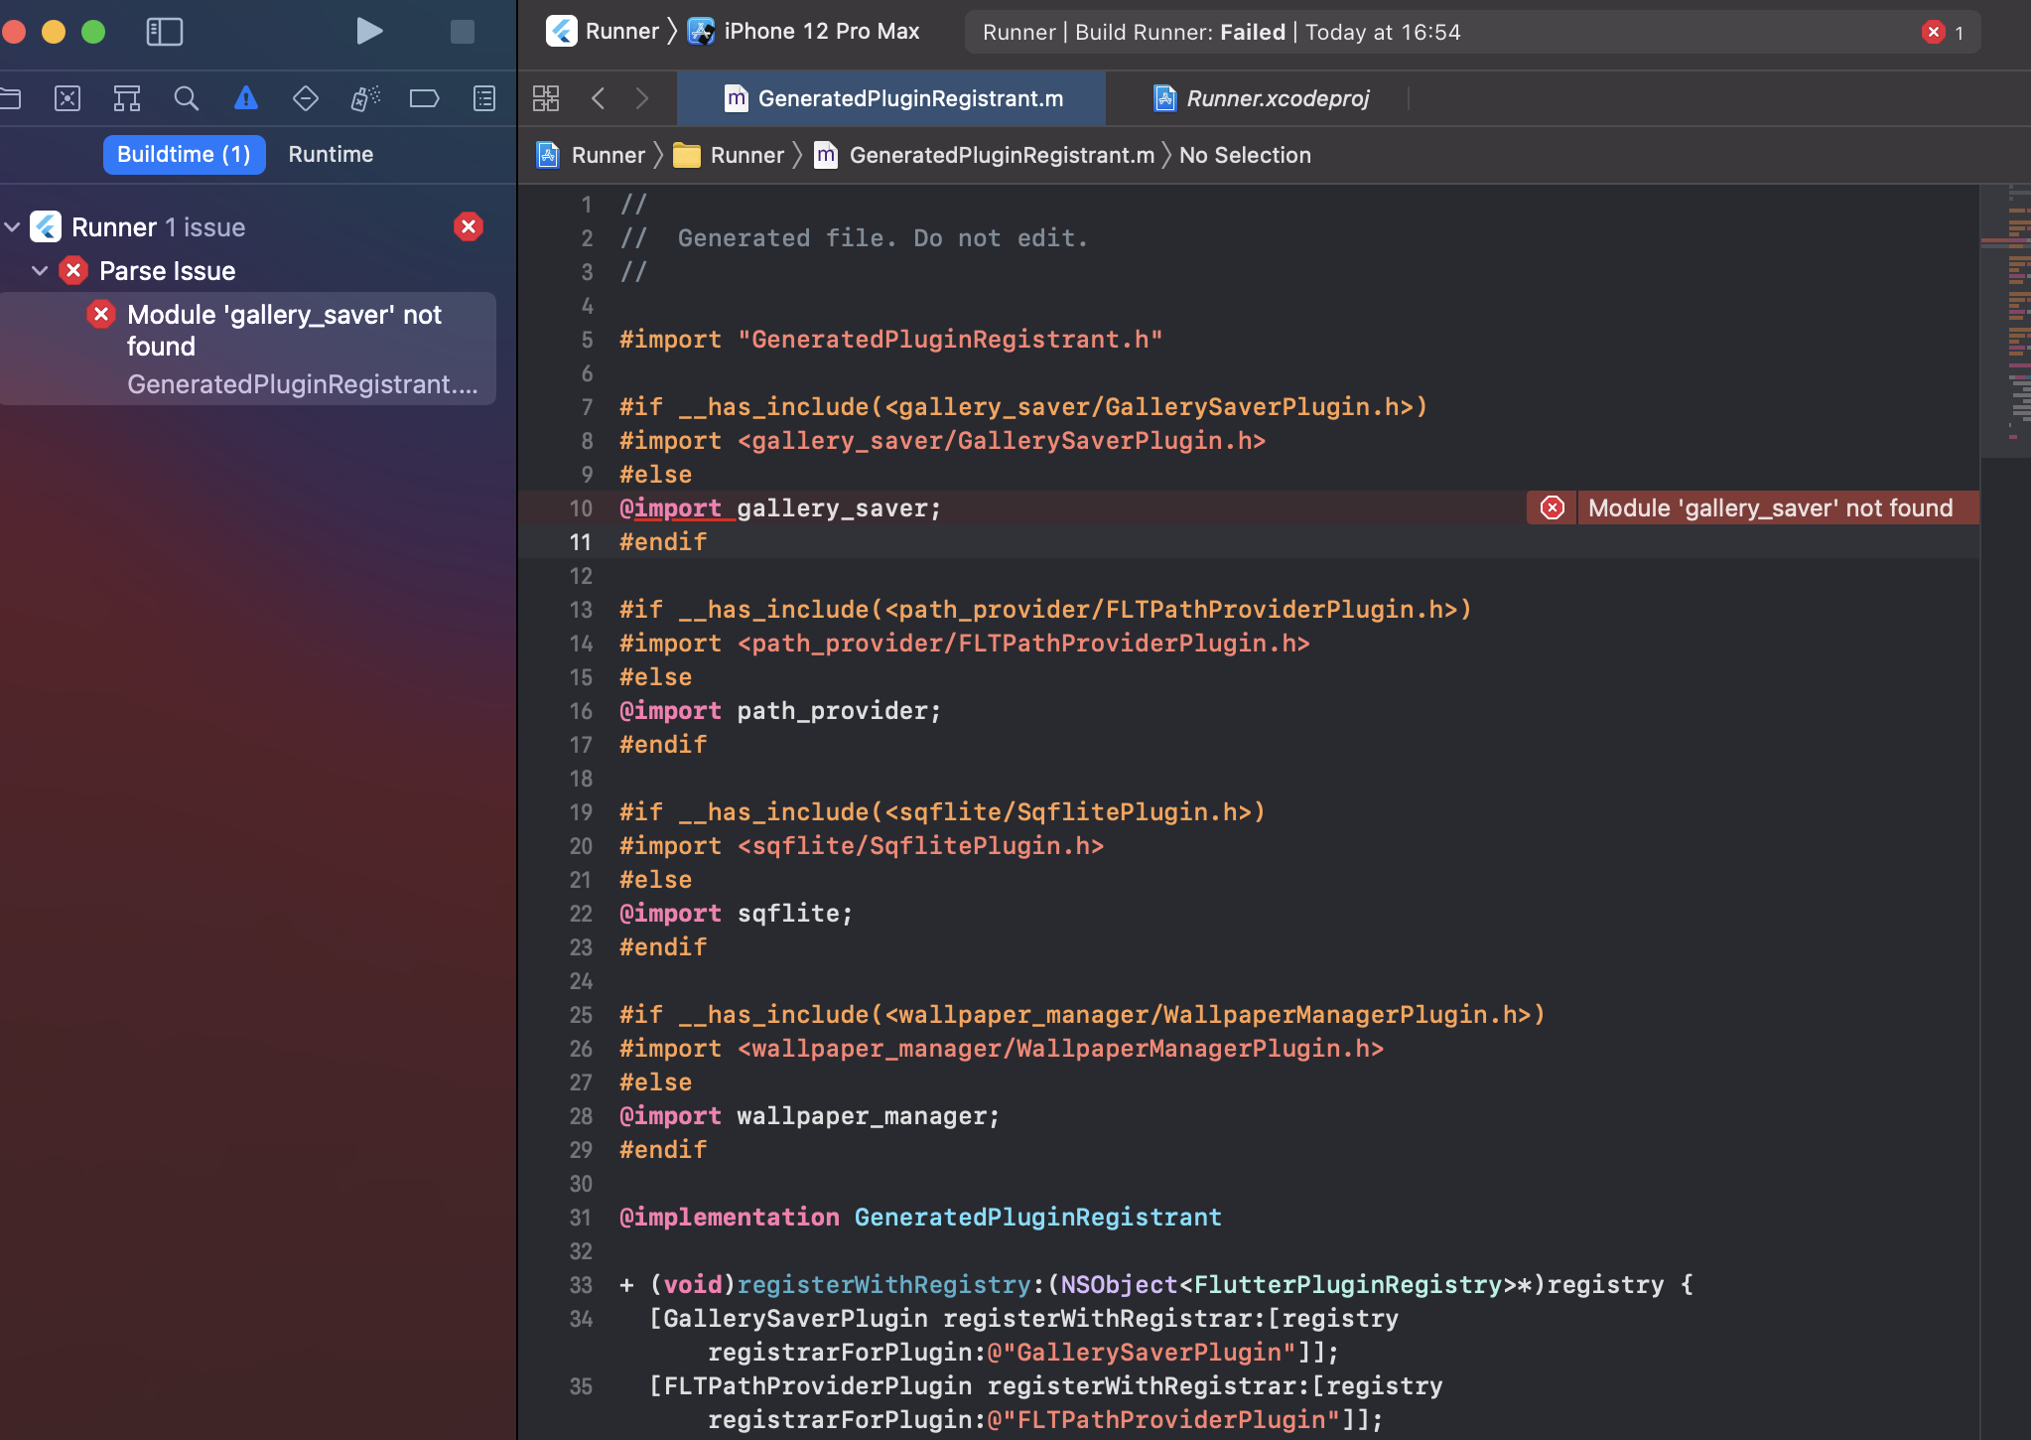Image resolution: width=2031 pixels, height=1440 pixels.
Task: Switch to Runner.xcodeproj tab
Action: 1277,98
